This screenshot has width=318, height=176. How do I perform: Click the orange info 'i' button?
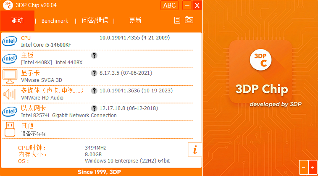coord(195,150)
